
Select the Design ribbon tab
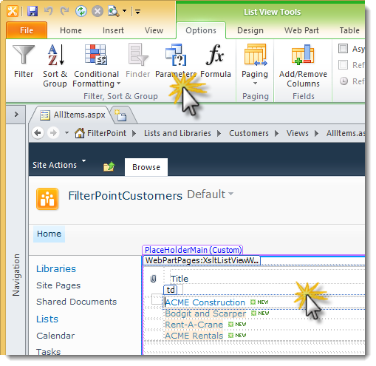[250, 30]
